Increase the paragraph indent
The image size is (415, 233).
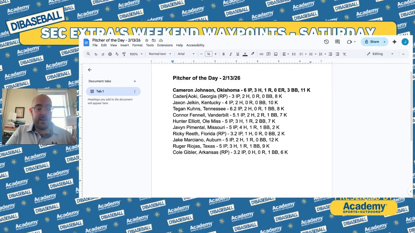coord(338,54)
